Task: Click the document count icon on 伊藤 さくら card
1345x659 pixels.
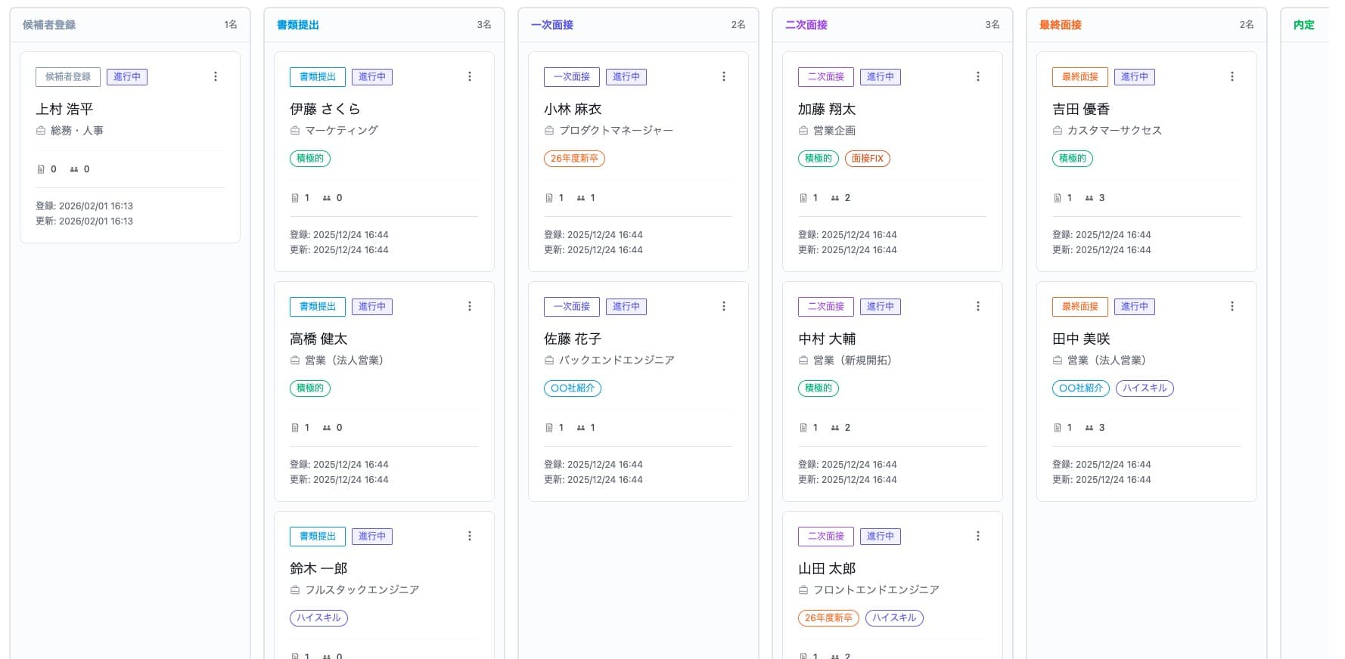Action: tap(295, 198)
